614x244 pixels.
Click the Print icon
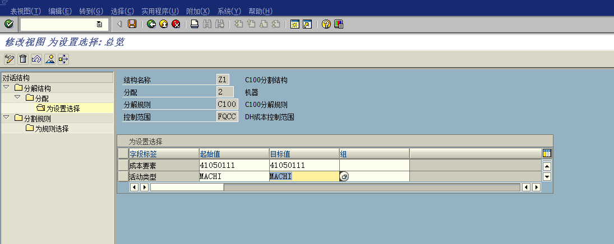click(x=194, y=24)
